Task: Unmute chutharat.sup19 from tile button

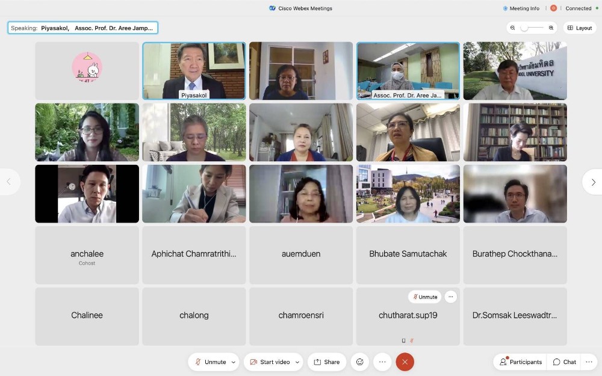Action: pyautogui.click(x=425, y=297)
